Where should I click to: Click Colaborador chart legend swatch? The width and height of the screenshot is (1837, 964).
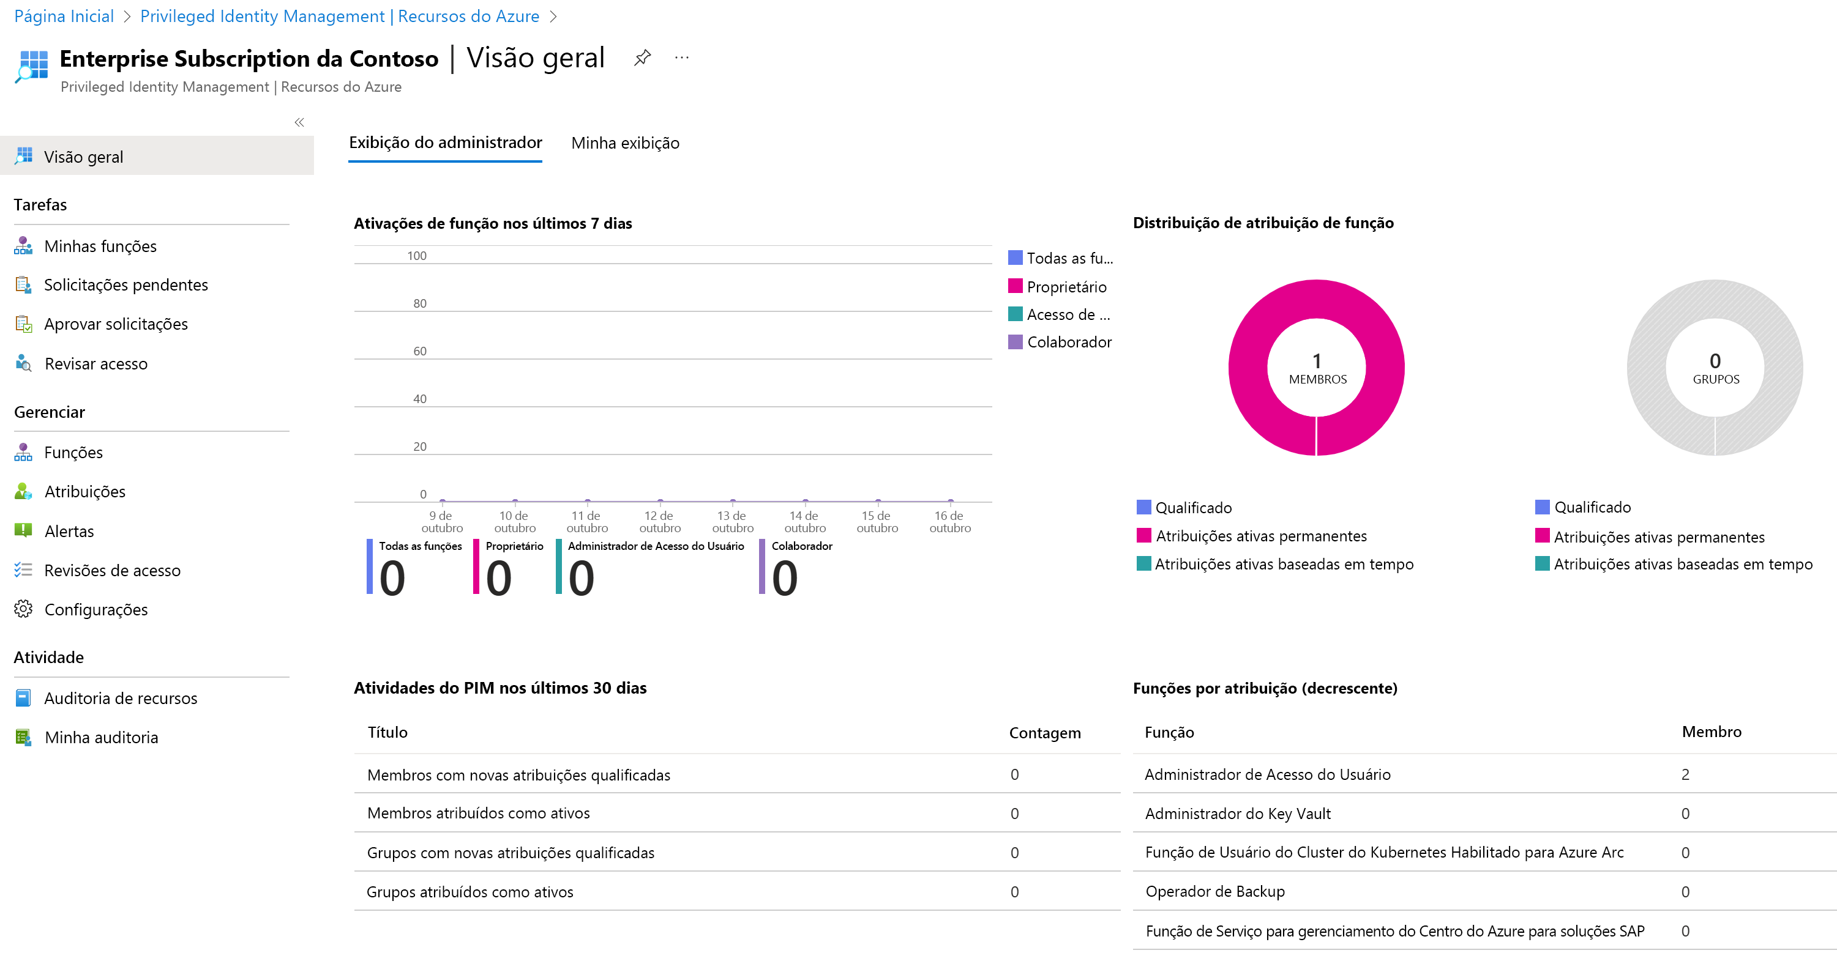(1016, 342)
